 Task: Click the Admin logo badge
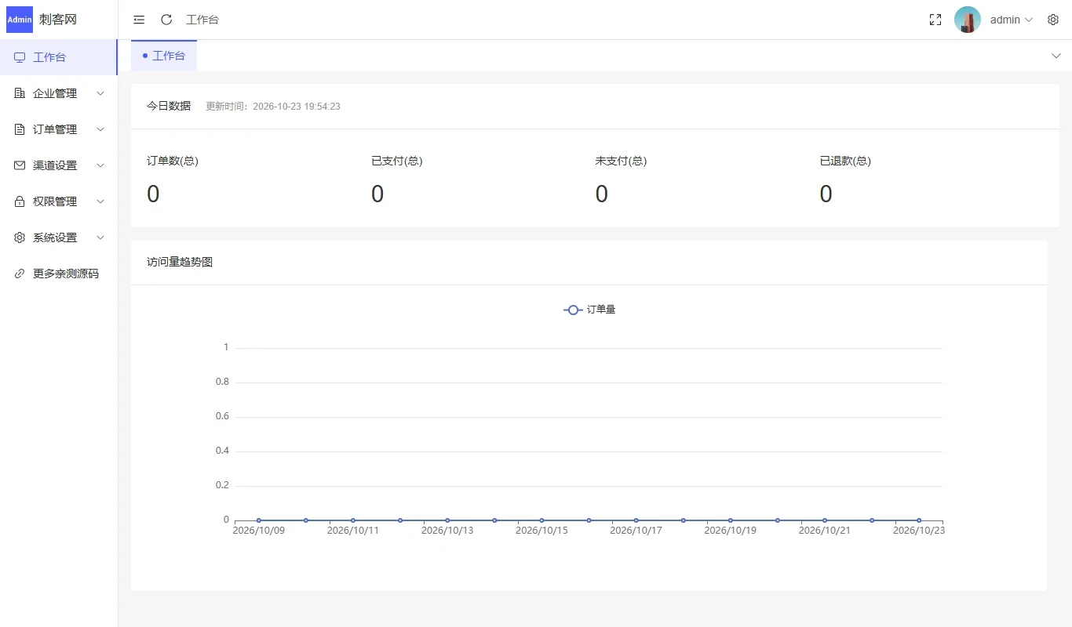click(20, 20)
